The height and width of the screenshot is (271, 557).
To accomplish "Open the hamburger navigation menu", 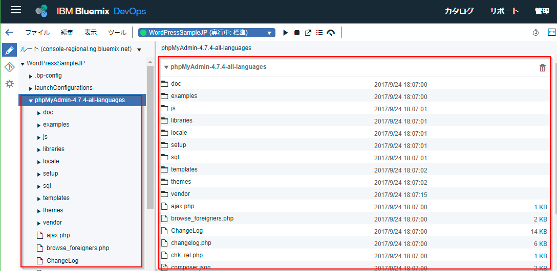I will click(x=16, y=10).
